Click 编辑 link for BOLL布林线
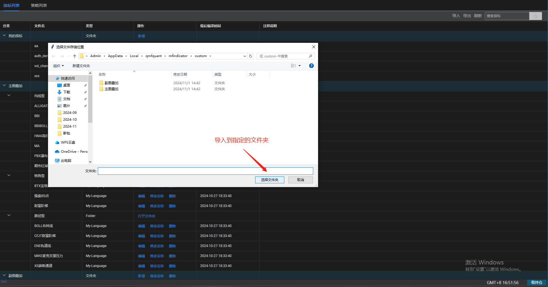This screenshot has width=548, height=287. (x=141, y=226)
